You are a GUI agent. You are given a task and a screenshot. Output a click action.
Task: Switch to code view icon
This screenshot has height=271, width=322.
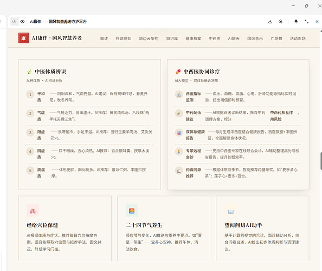(14, 22)
